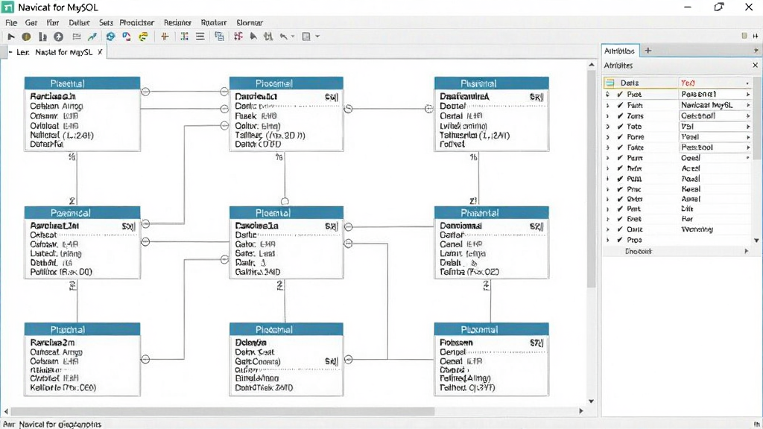This screenshot has width=763, height=429.
Task: Open the dropdown beside the panel layout icon
Action: pyautogui.click(x=317, y=36)
